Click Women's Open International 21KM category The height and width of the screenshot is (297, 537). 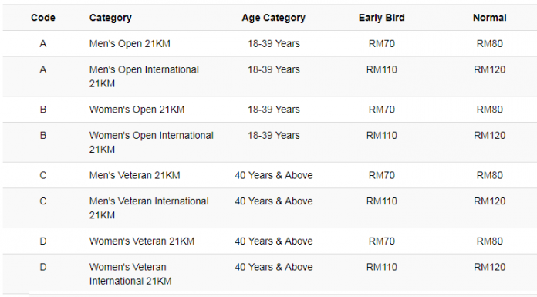pyautogui.click(x=151, y=142)
